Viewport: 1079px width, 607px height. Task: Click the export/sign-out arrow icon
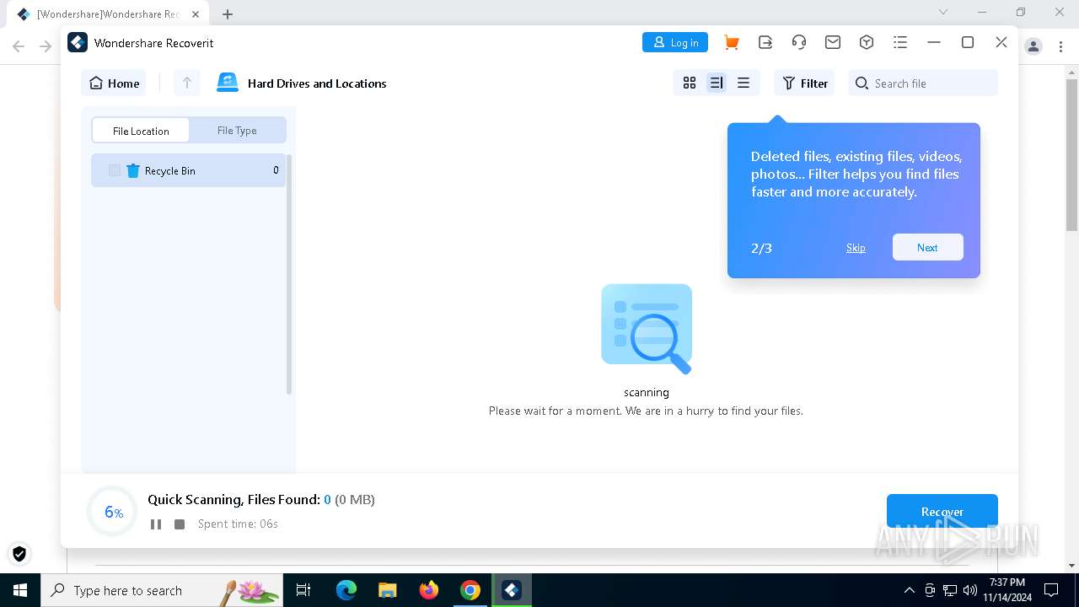point(765,42)
